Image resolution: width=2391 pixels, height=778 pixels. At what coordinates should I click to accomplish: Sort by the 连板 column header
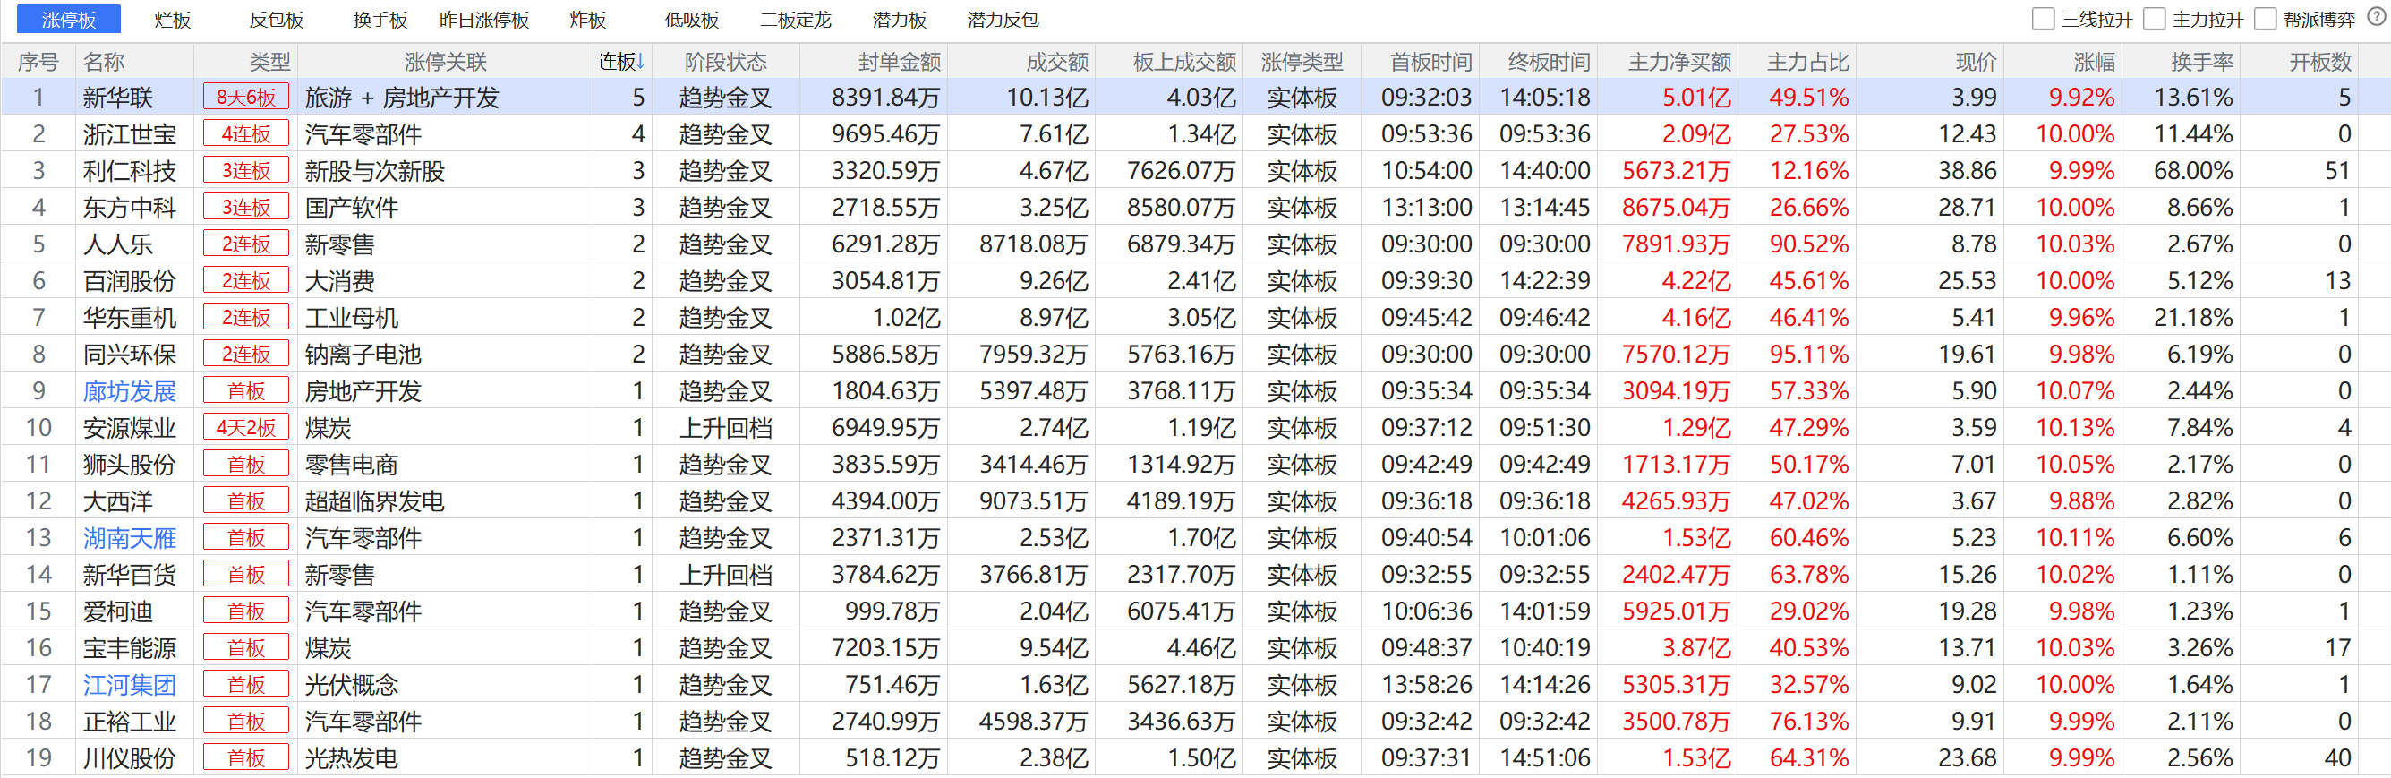(621, 62)
